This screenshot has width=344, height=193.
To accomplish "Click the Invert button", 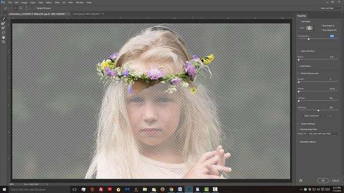I will click(x=329, y=116).
